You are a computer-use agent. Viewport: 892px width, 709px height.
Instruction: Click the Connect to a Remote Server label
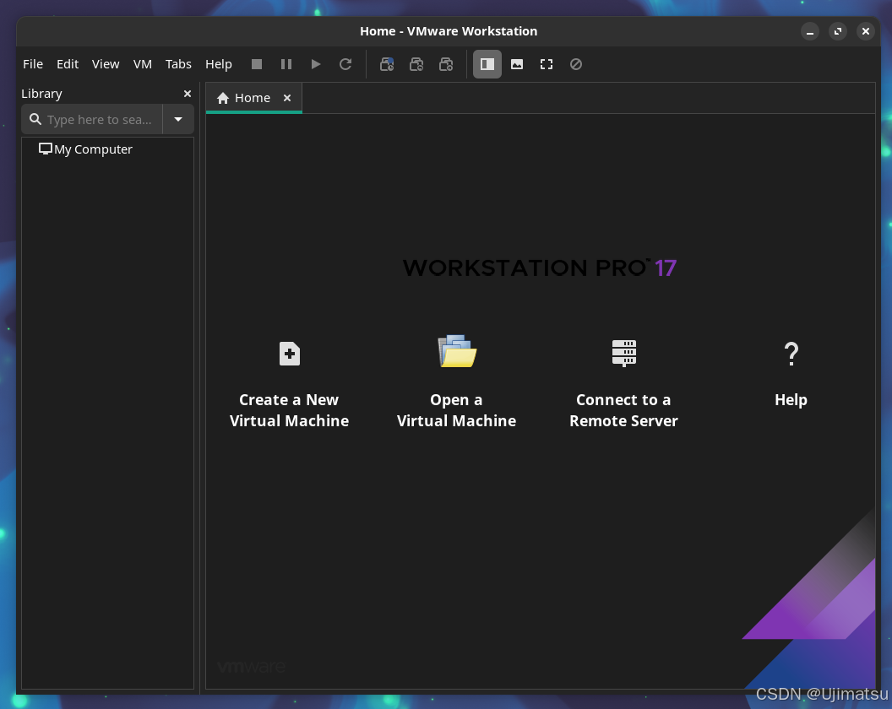(x=623, y=410)
